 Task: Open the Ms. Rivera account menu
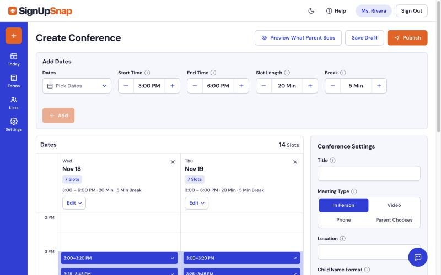374,11
